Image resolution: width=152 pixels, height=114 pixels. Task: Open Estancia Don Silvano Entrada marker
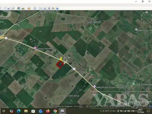coord(95,86)
